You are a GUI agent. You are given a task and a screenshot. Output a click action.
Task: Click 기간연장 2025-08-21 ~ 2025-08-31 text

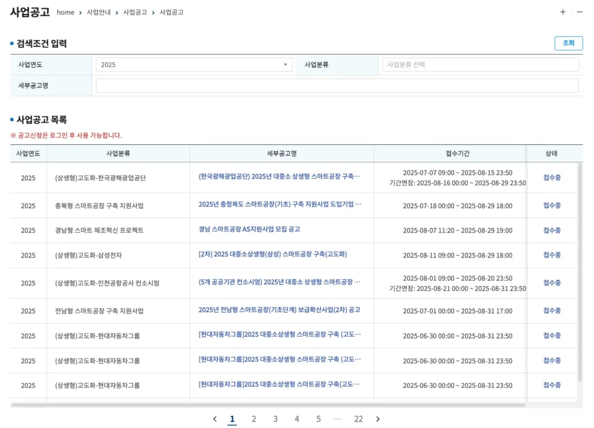[x=458, y=289]
